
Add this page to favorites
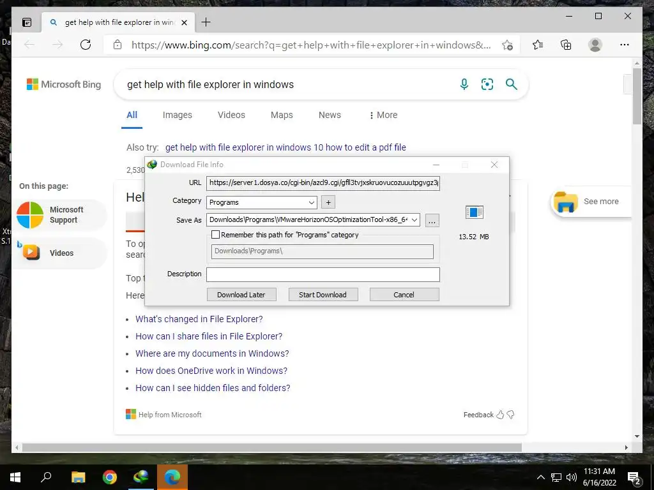507,45
